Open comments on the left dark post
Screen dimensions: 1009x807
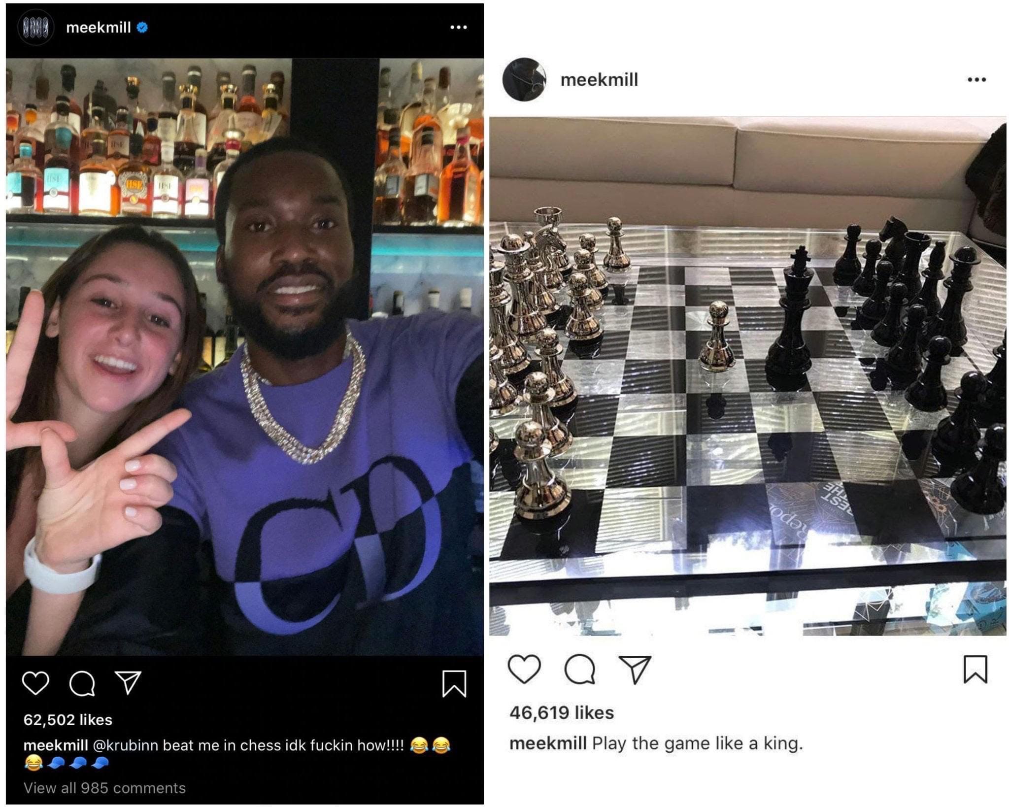82,683
